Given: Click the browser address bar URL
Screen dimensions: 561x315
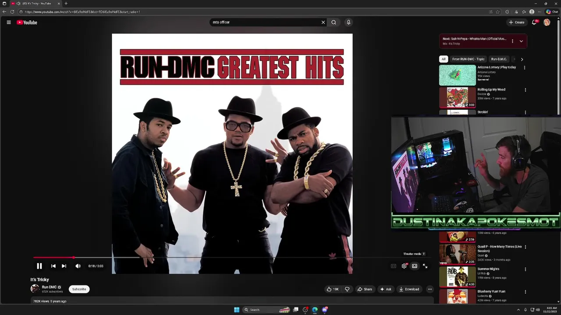Looking at the screenshot, I should (82, 12).
